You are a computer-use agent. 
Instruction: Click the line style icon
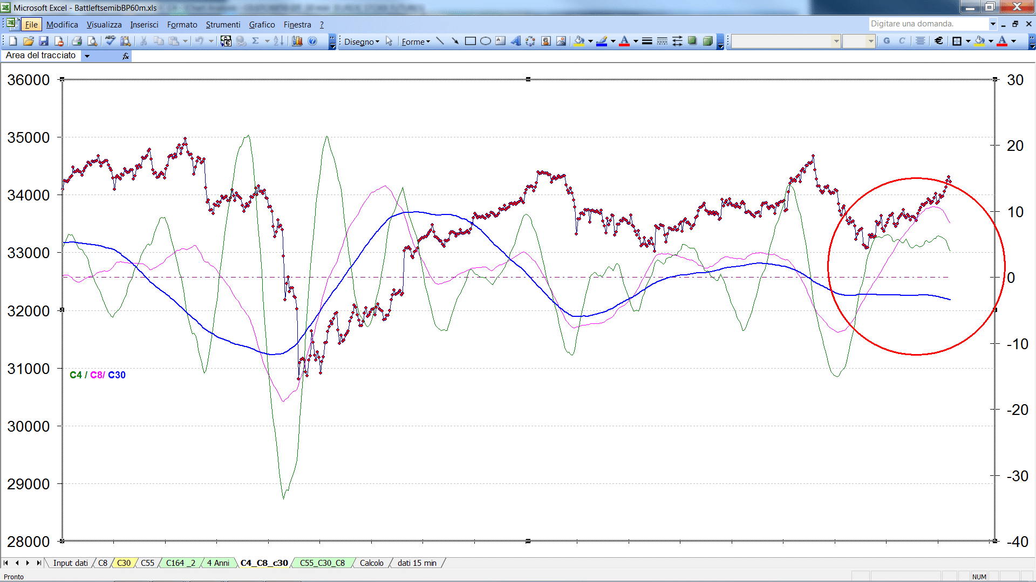tap(647, 41)
